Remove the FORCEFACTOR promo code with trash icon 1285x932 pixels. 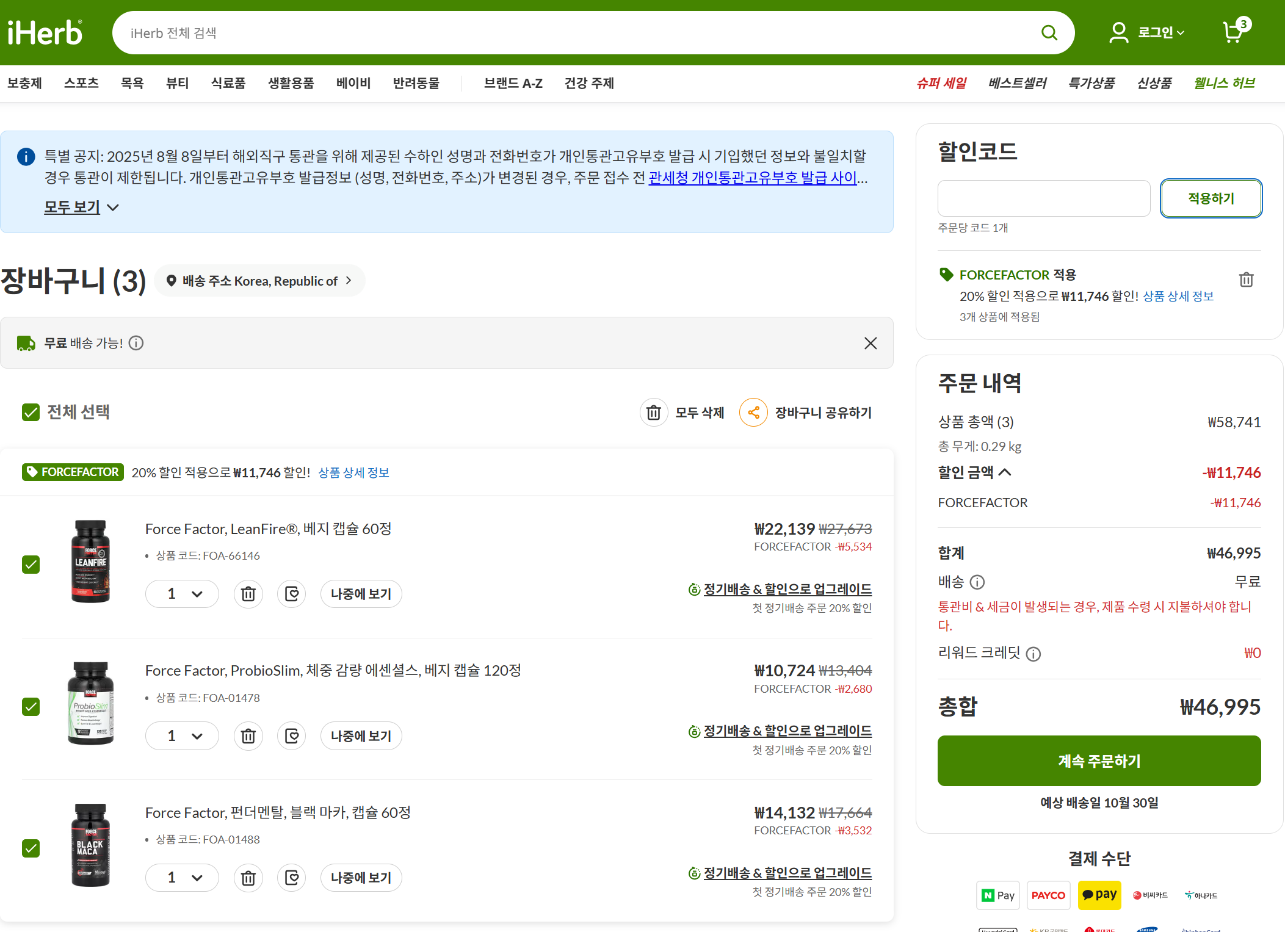coord(1246,280)
